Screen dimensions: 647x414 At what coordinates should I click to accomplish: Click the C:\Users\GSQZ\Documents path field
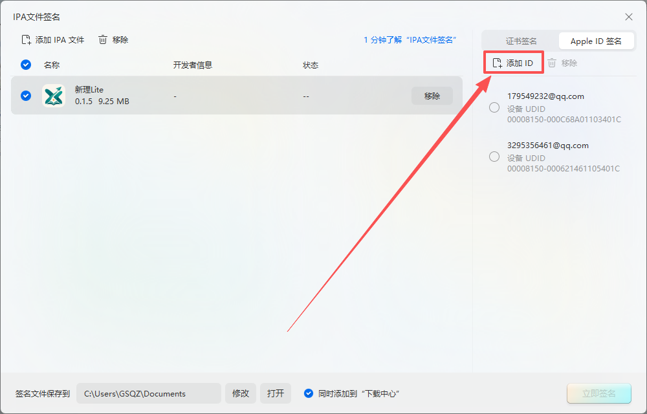(x=149, y=393)
